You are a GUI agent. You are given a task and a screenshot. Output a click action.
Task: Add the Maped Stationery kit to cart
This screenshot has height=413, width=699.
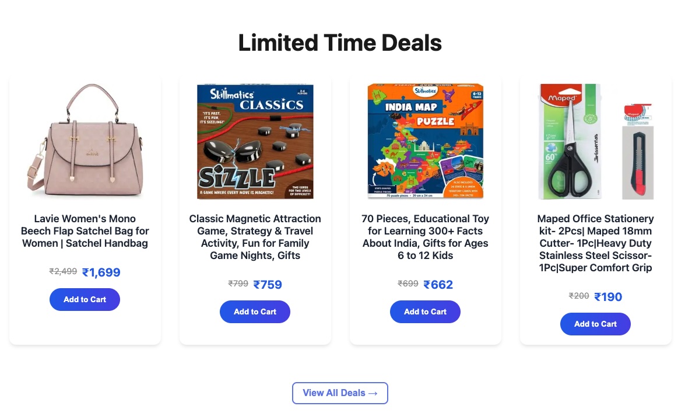(595, 324)
